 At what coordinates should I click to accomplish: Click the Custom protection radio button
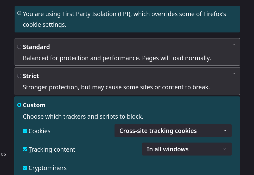[x=19, y=105]
